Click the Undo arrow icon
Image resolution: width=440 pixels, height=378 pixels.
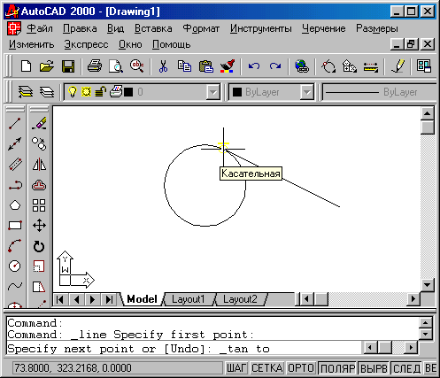click(254, 66)
